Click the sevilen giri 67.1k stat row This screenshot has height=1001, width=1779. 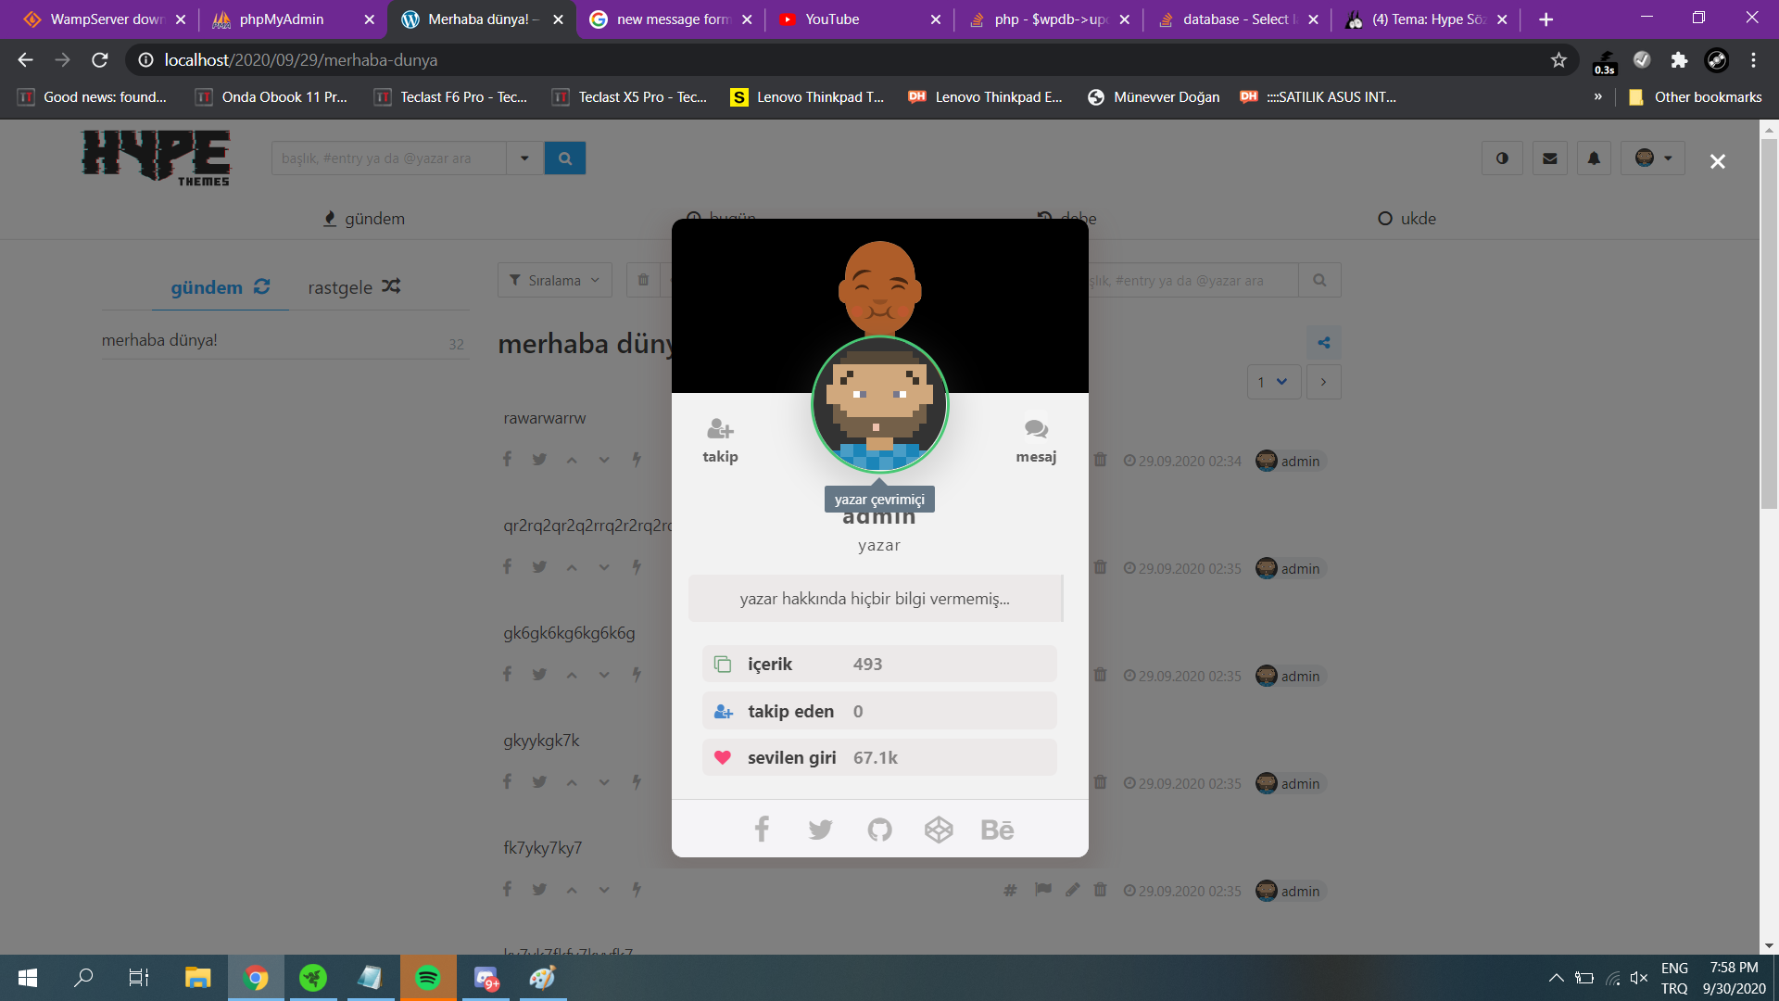(879, 757)
